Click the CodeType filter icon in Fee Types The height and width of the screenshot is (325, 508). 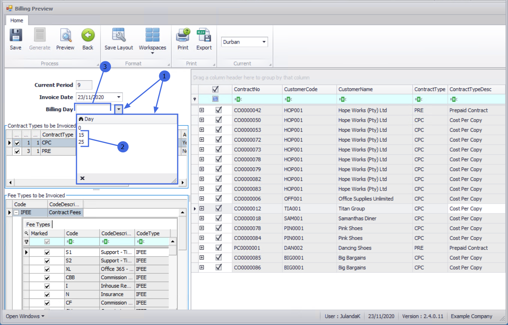140,242
